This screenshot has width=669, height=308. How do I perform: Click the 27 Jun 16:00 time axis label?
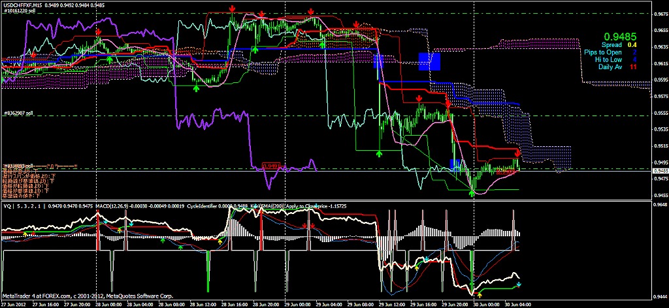tap(46, 304)
